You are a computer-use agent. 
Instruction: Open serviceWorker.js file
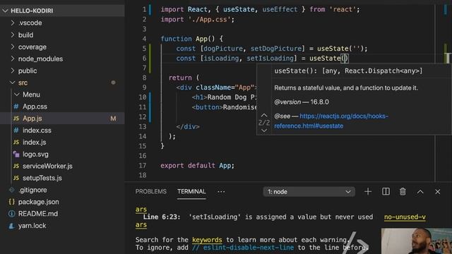pos(47,167)
